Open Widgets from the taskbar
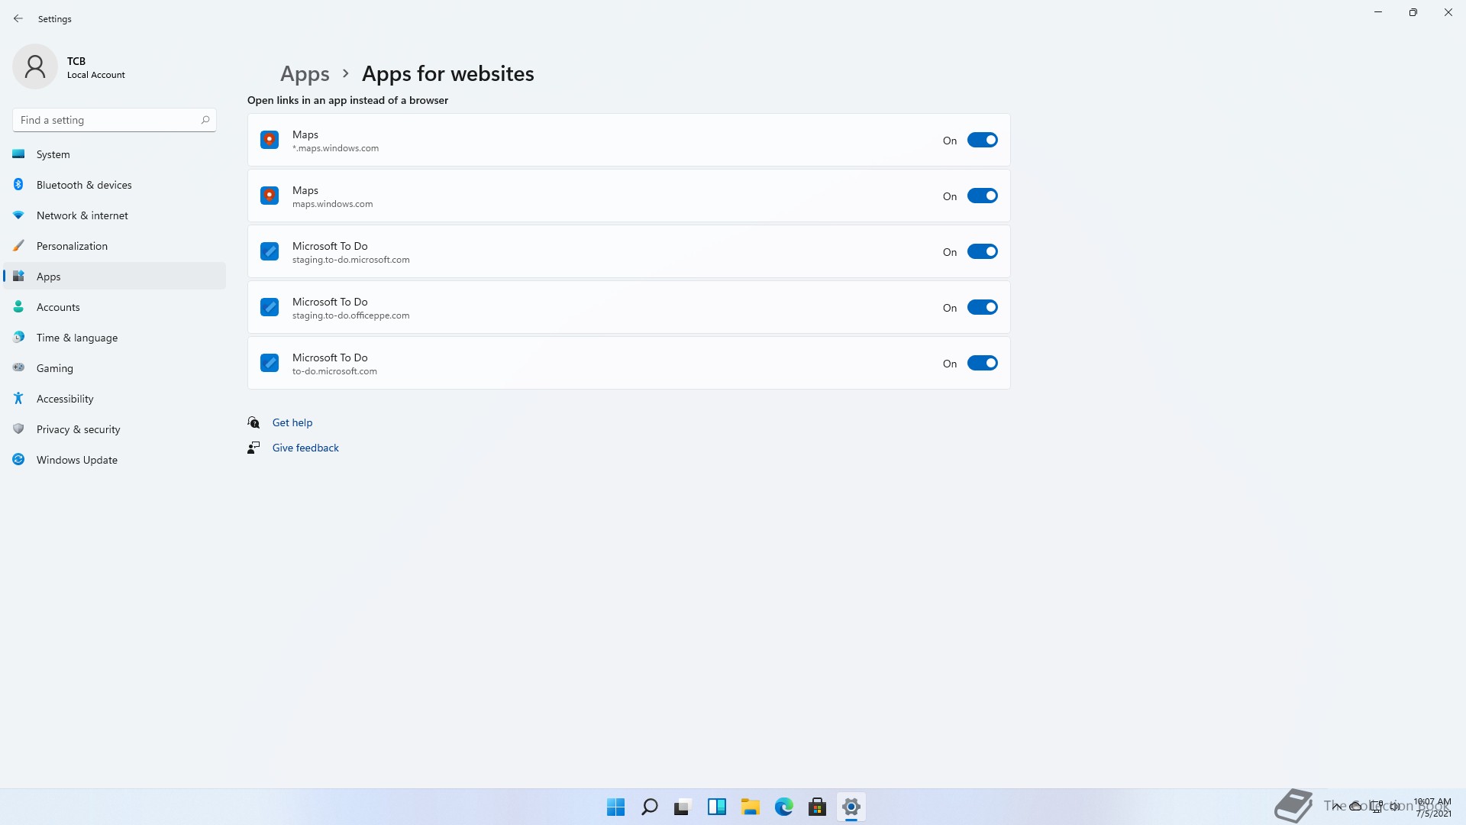 (x=716, y=807)
